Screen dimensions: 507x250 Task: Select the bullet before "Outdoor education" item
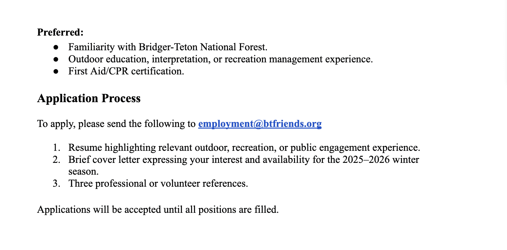pos(56,59)
